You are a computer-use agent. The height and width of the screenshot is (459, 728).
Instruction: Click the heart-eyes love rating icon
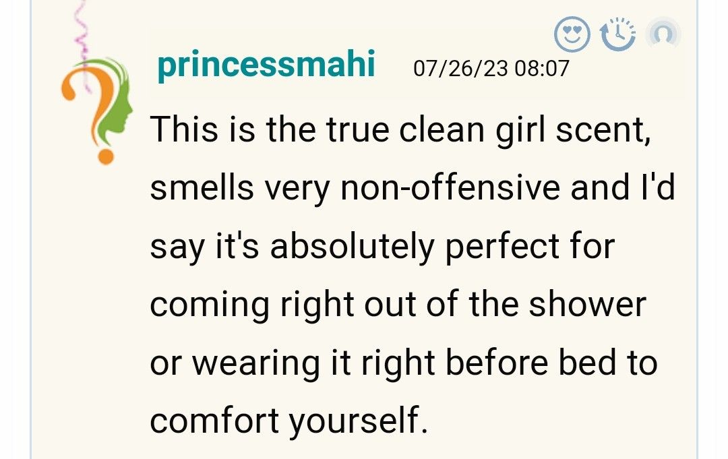[x=572, y=33]
